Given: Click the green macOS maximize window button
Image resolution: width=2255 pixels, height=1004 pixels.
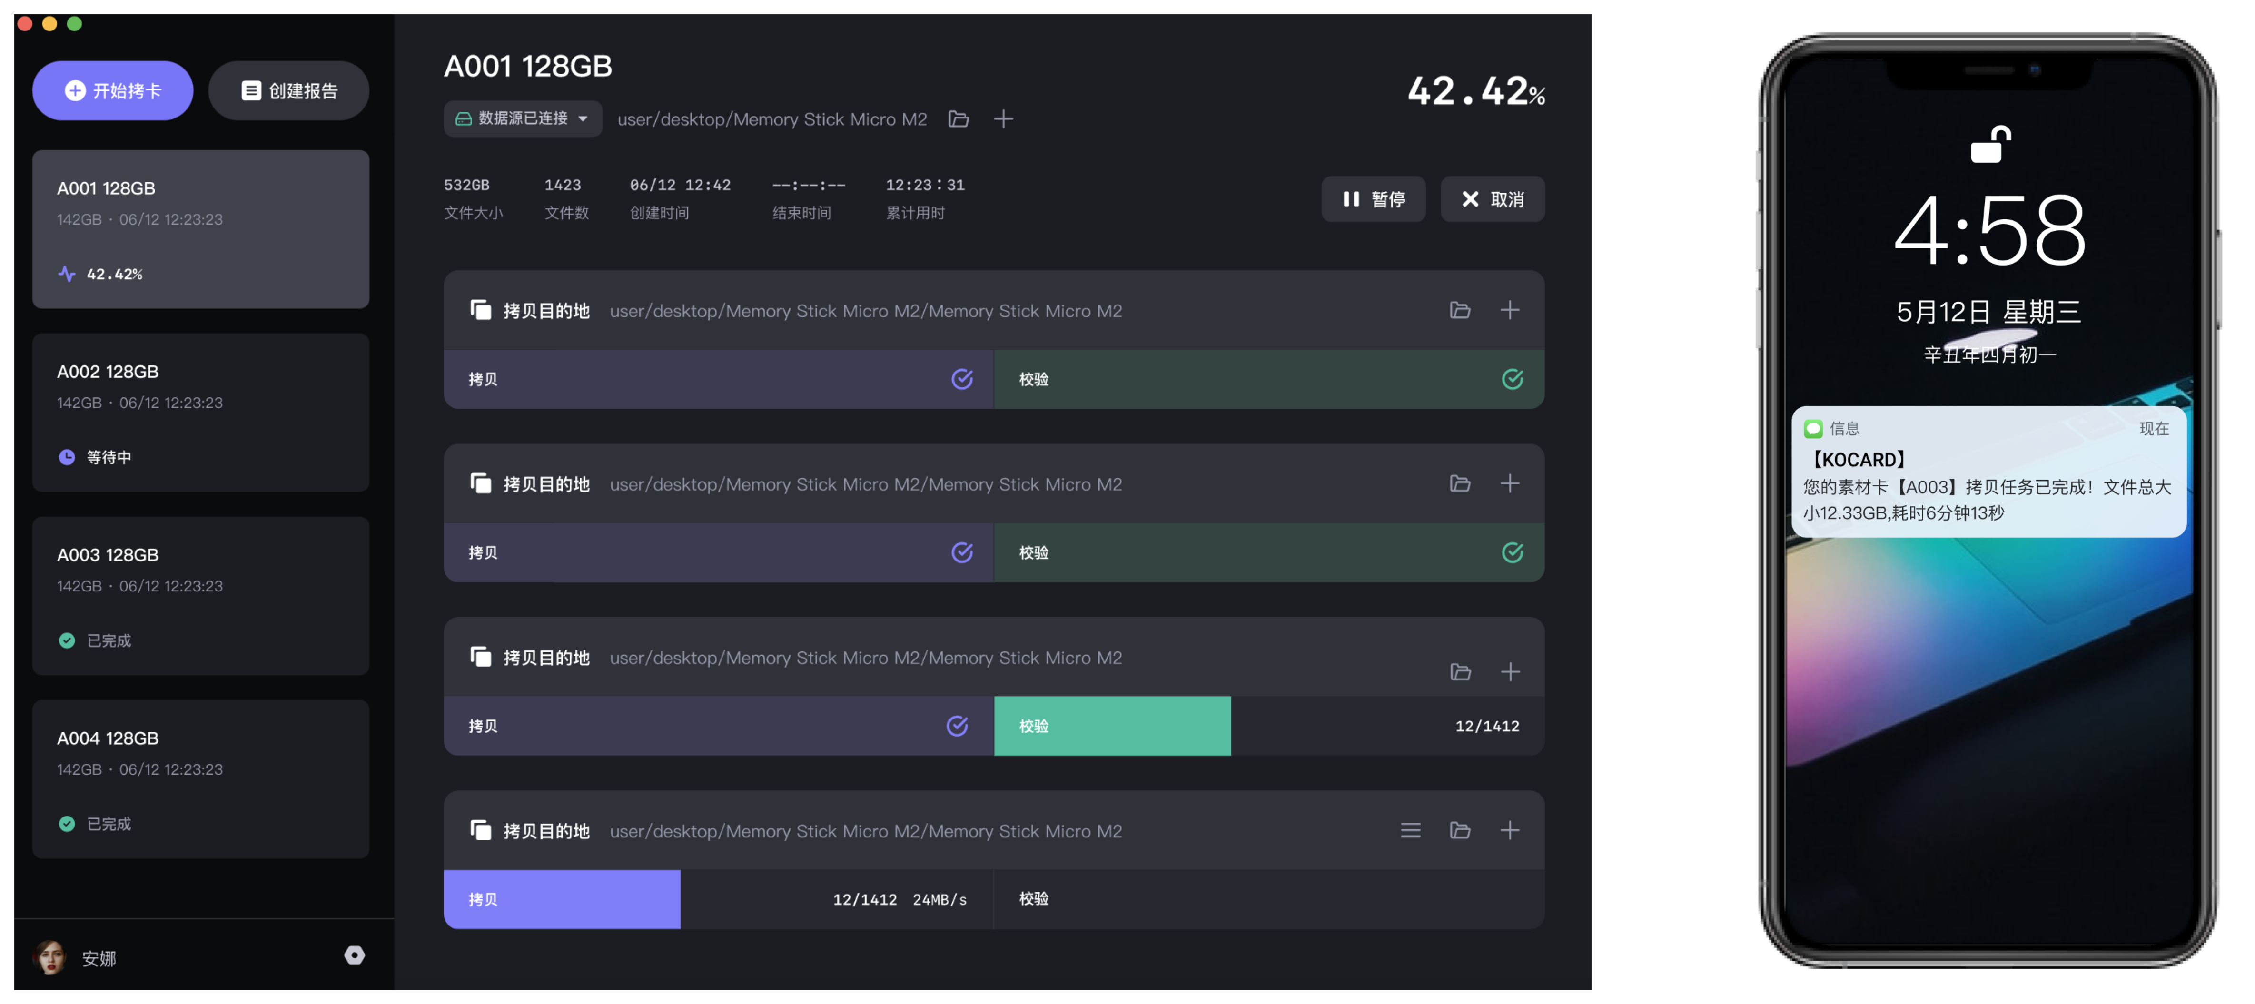Looking at the screenshot, I should [x=74, y=24].
